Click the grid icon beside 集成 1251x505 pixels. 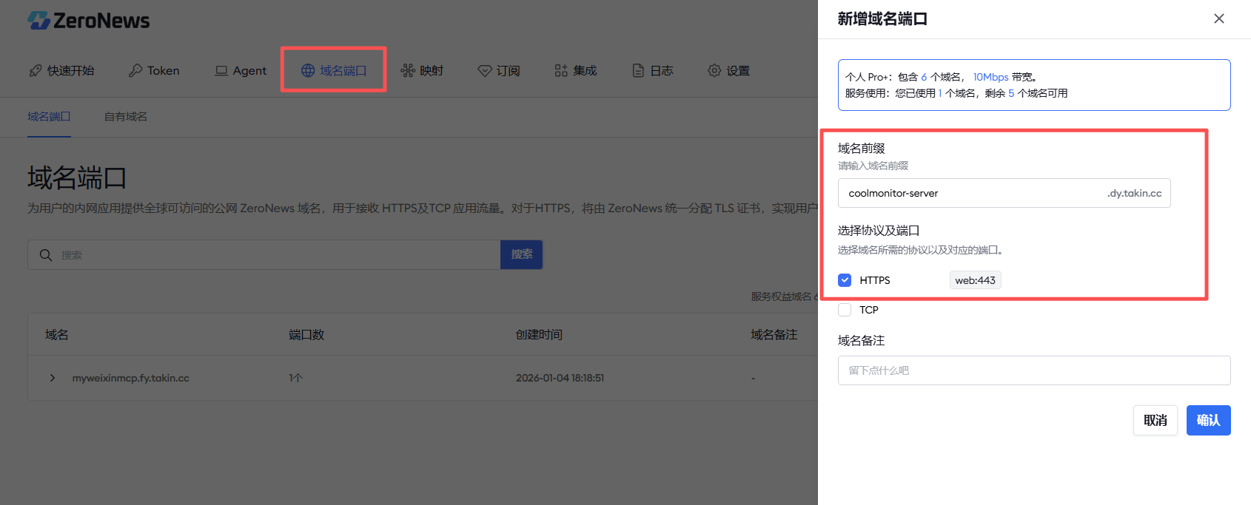pyautogui.click(x=561, y=71)
